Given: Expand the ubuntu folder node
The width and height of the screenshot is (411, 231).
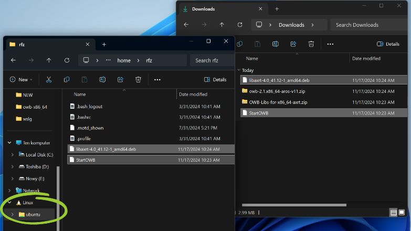Looking at the screenshot, I should click(x=12, y=215).
